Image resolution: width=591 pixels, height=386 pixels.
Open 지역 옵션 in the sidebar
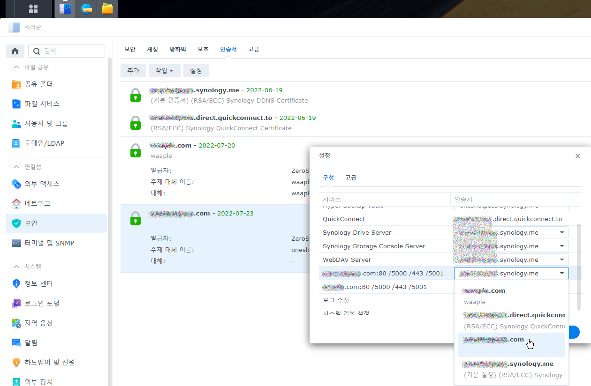pos(56,323)
